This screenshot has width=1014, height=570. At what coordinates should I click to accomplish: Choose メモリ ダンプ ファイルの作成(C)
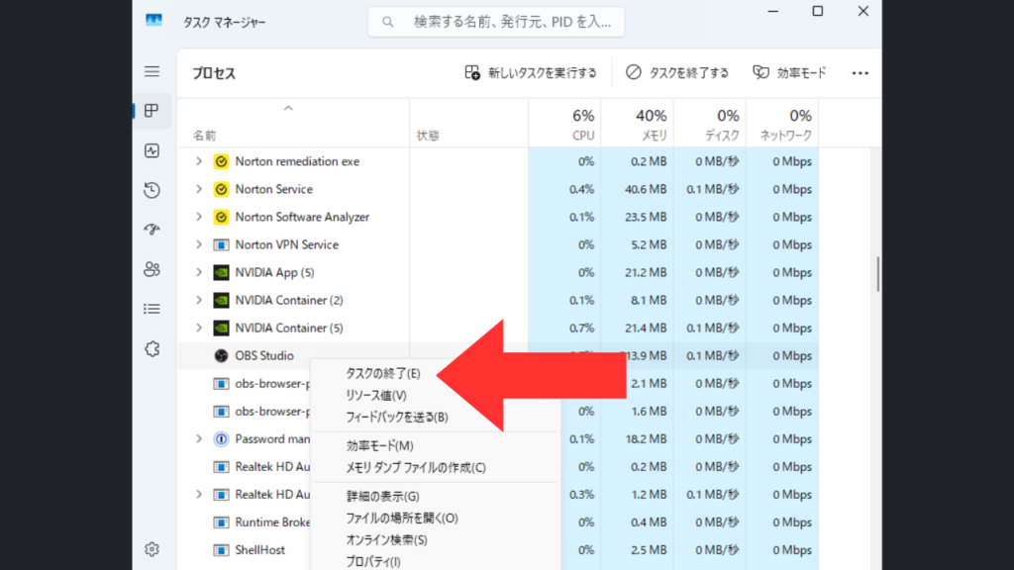click(416, 468)
